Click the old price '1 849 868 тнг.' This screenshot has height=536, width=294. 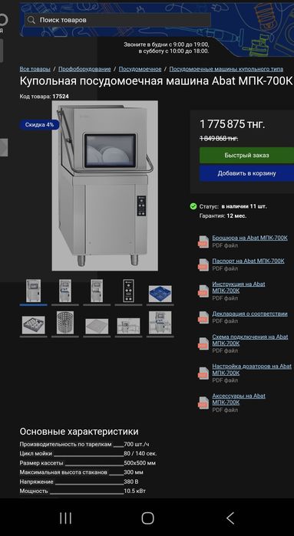[219, 139]
